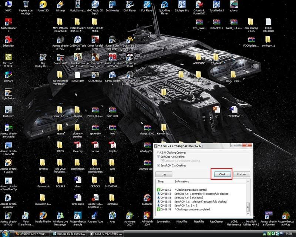Click the Time column header in log
Viewport: 296px width, 237px height.
click(x=161, y=181)
